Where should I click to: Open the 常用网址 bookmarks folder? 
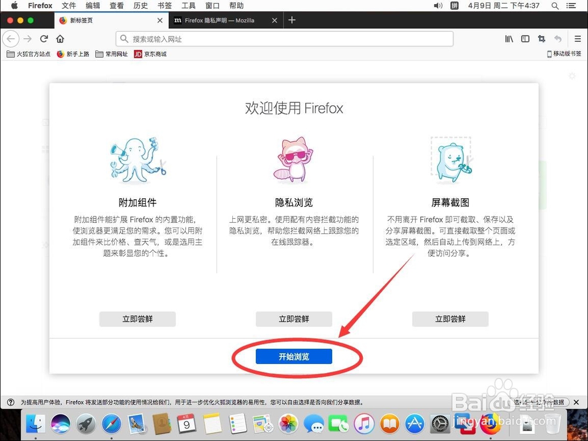pos(111,54)
